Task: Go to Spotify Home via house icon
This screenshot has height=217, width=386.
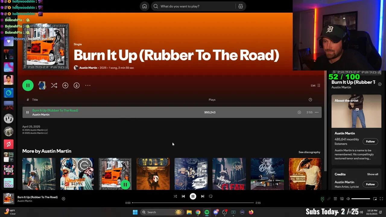Action: click(x=144, y=6)
